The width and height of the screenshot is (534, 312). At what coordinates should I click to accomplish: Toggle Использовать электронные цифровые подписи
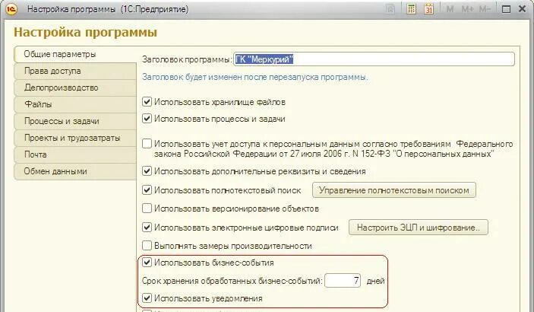point(147,227)
